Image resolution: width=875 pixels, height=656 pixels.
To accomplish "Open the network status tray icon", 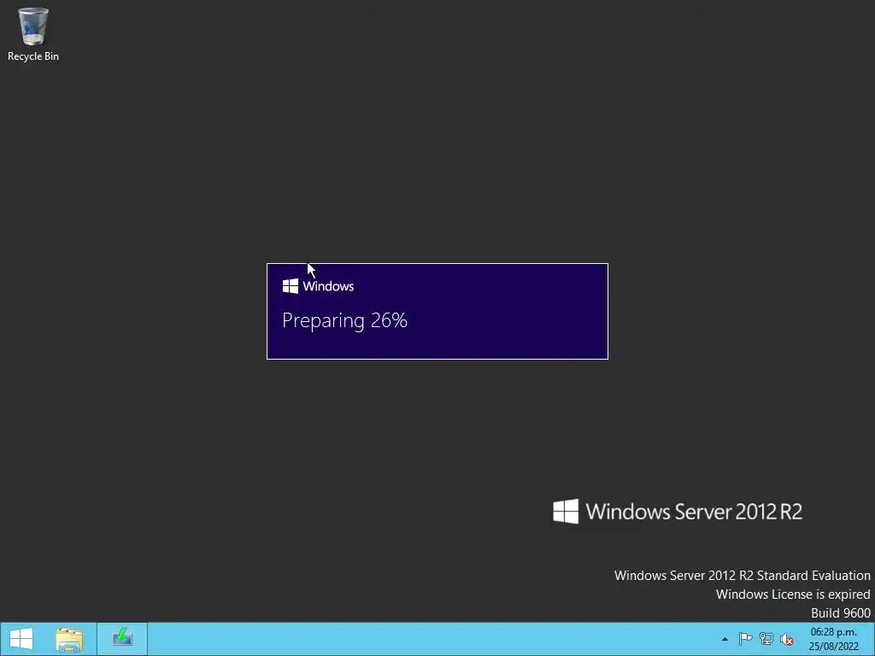I will [x=766, y=639].
